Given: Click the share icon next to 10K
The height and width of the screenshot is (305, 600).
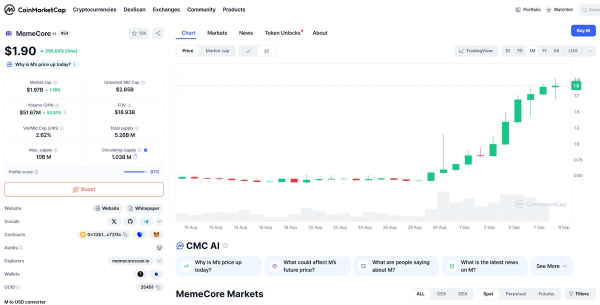Looking at the screenshot, I should click(158, 33).
